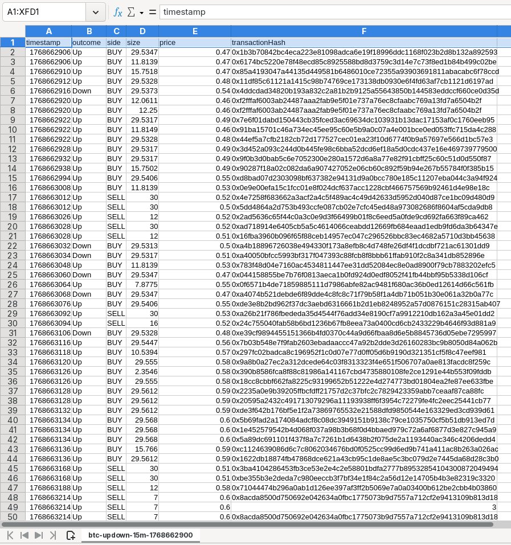Click 'SELL' cell in row 17

click(x=116, y=198)
